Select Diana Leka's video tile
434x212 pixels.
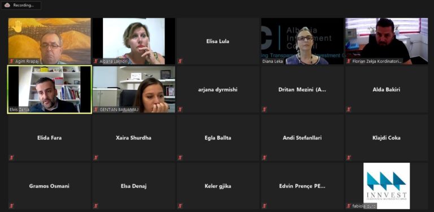[x=302, y=41]
